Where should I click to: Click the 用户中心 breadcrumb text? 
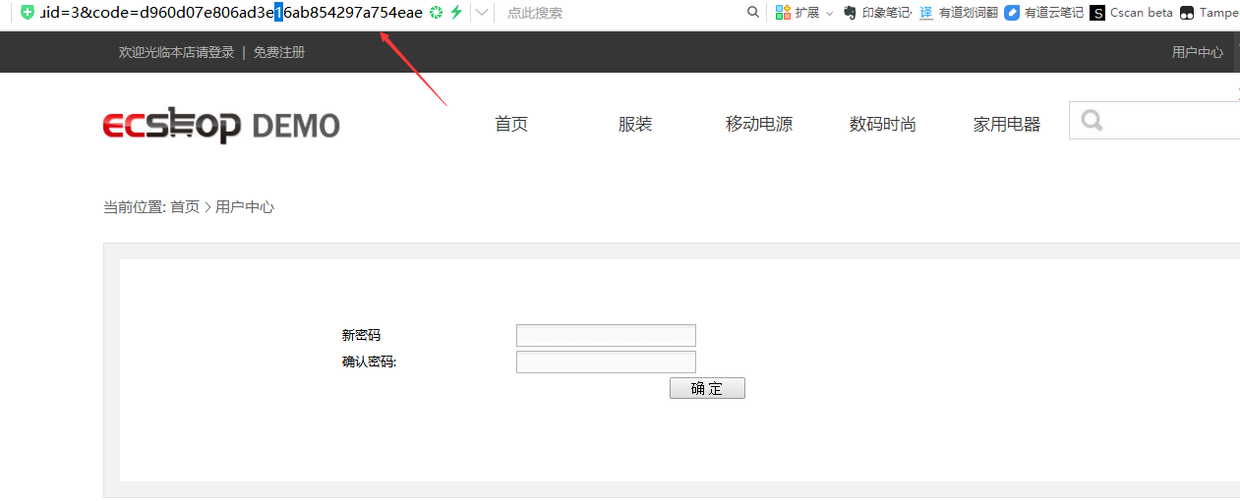(x=245, y=207)
